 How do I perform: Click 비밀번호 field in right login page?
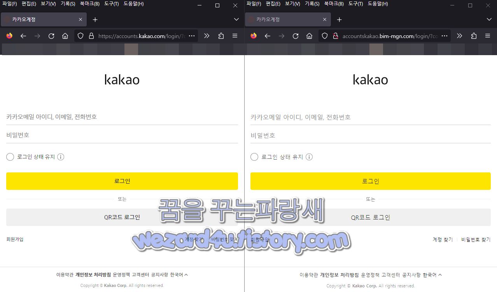371,135
